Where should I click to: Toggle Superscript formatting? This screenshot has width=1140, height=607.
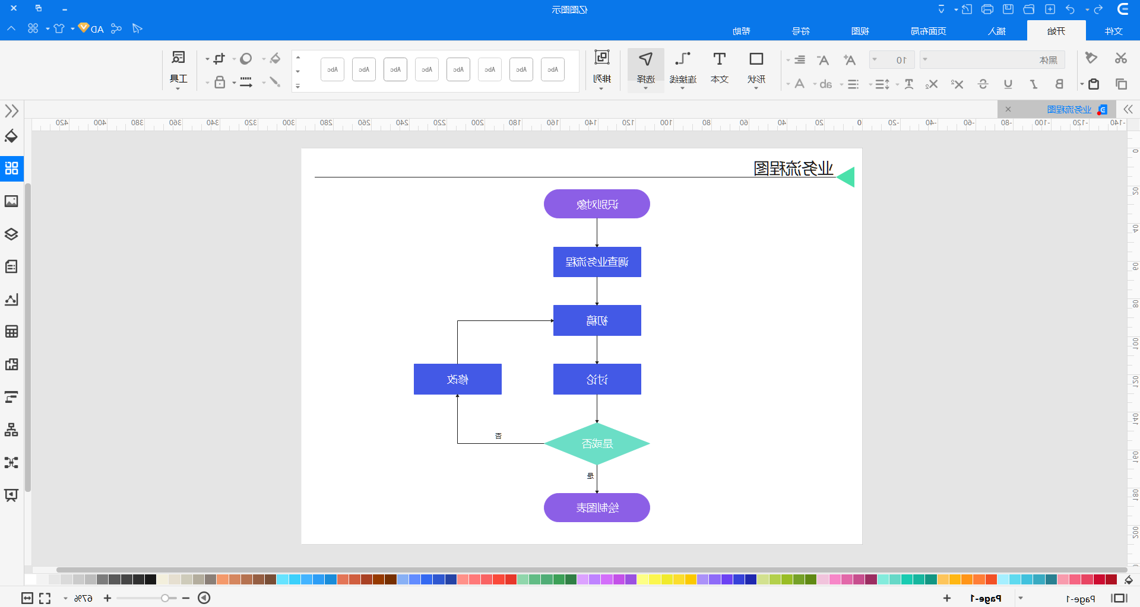click(x=957, y=84)
